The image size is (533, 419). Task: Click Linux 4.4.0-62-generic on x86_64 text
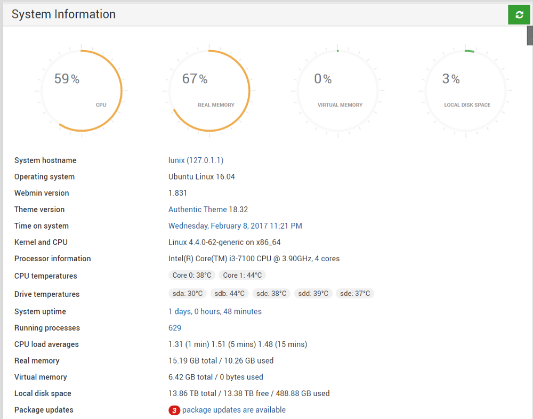click(224, 242)
